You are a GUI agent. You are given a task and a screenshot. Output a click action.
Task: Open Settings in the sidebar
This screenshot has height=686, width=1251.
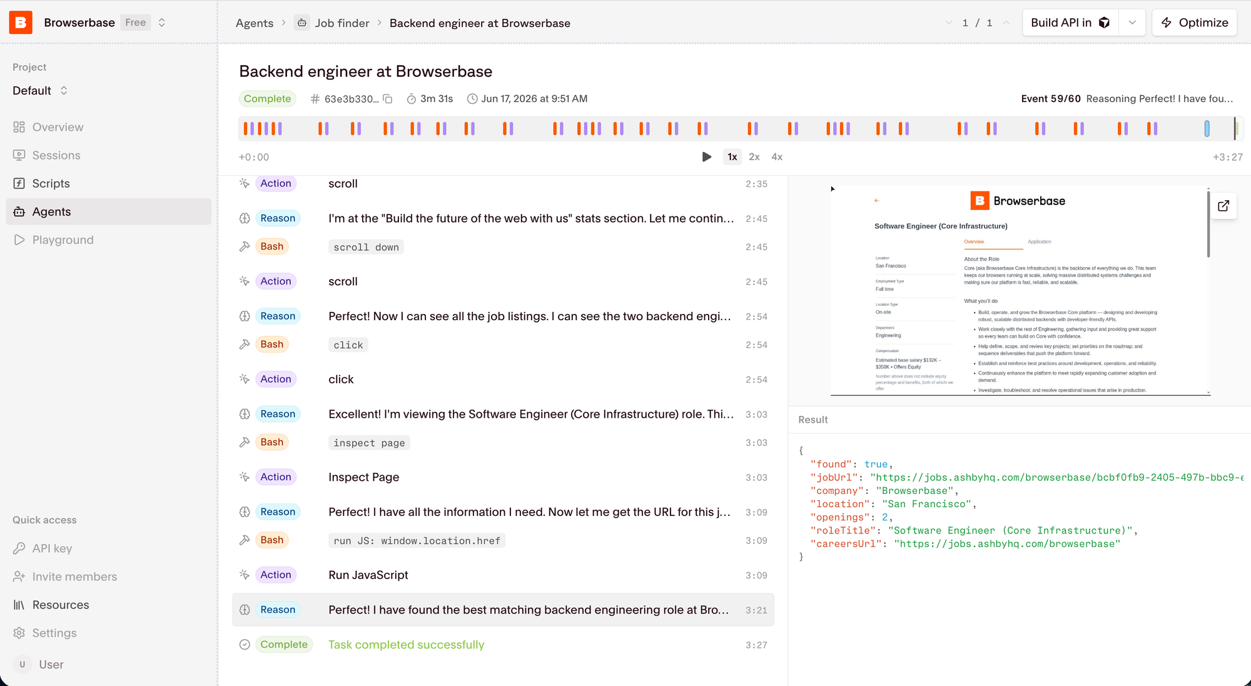[109, 633]
